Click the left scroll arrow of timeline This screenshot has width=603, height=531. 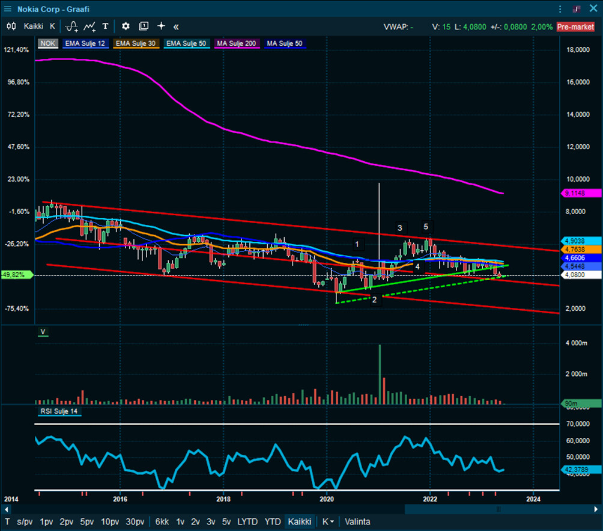pyautogui.click(x=6, y=509)
